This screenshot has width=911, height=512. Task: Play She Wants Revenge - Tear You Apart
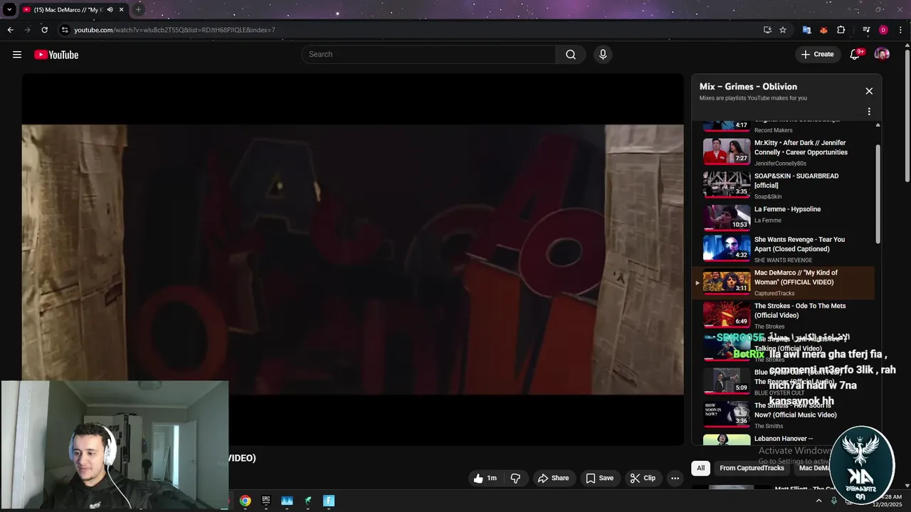coord(783,250)
